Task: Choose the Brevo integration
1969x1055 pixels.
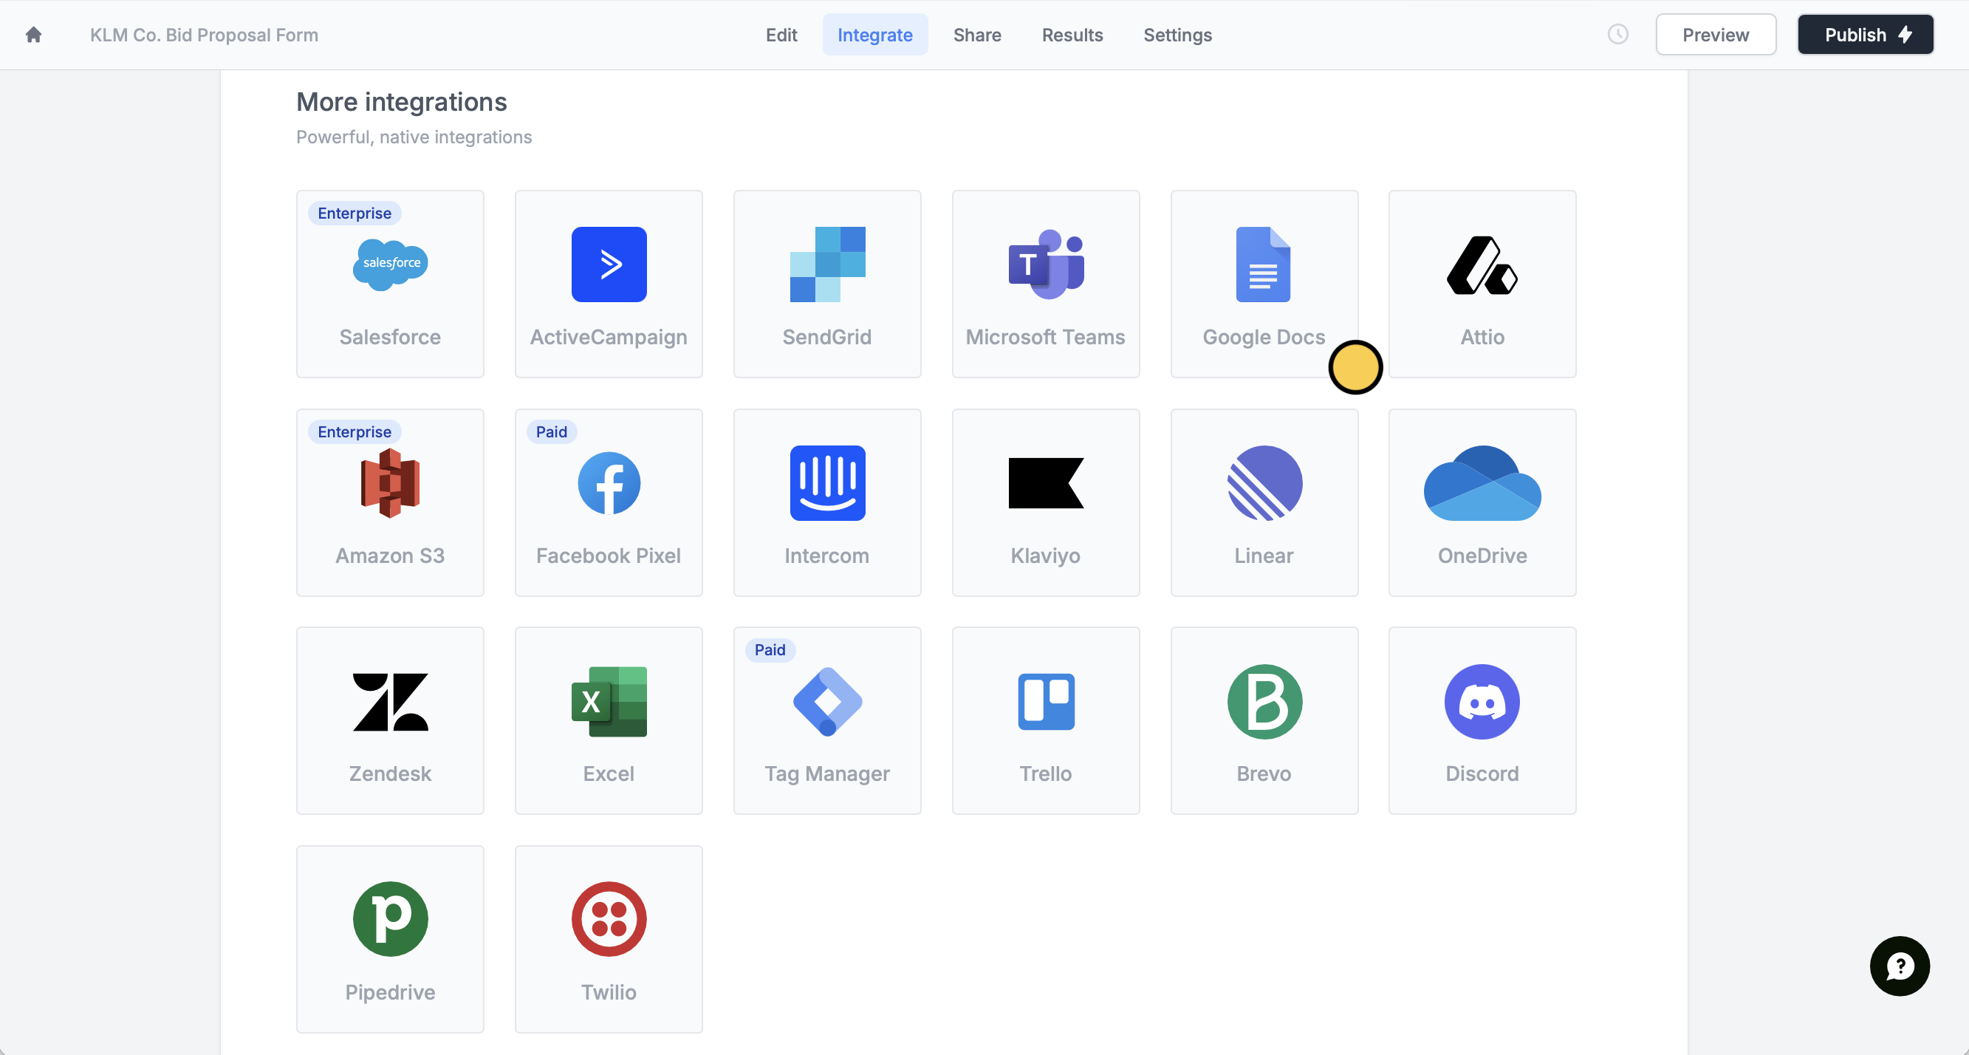Action: pyautogui.click(x=1264, y=720)
